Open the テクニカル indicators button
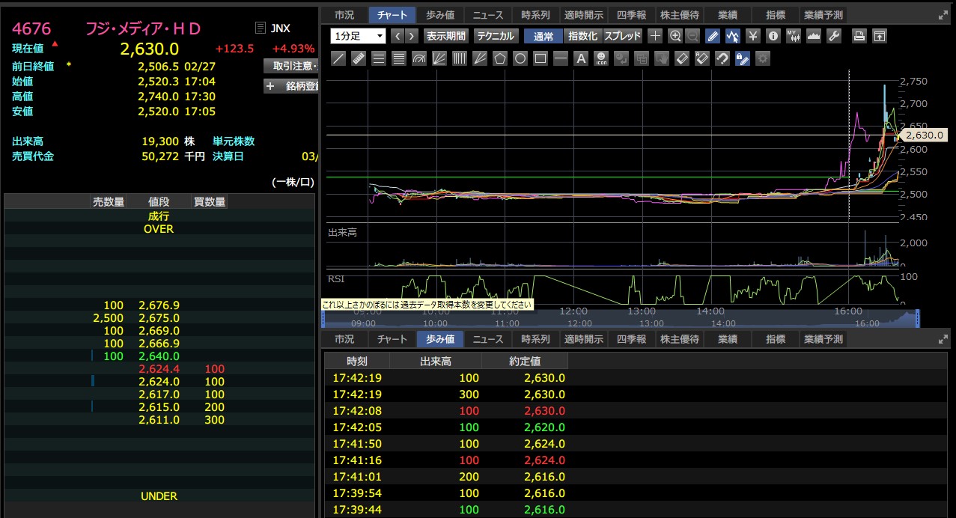The image size is (956, 518). [496, 36]
